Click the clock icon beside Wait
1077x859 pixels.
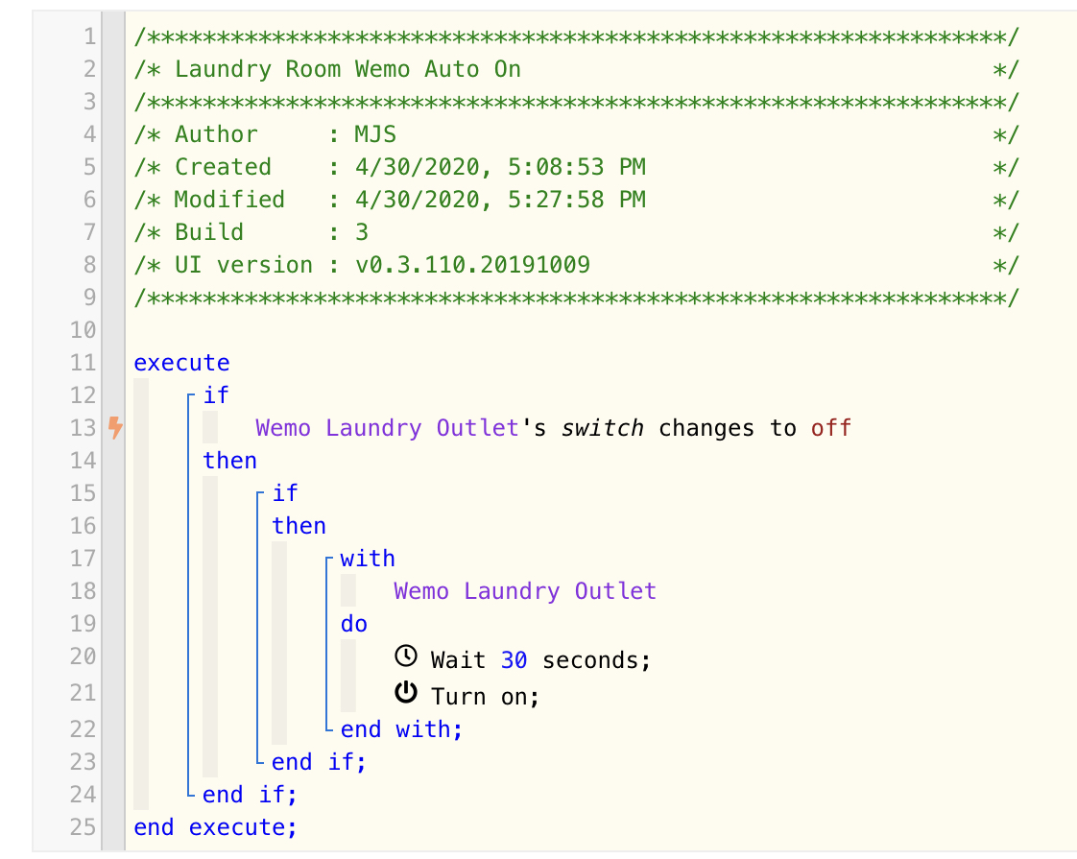point(406,656)
